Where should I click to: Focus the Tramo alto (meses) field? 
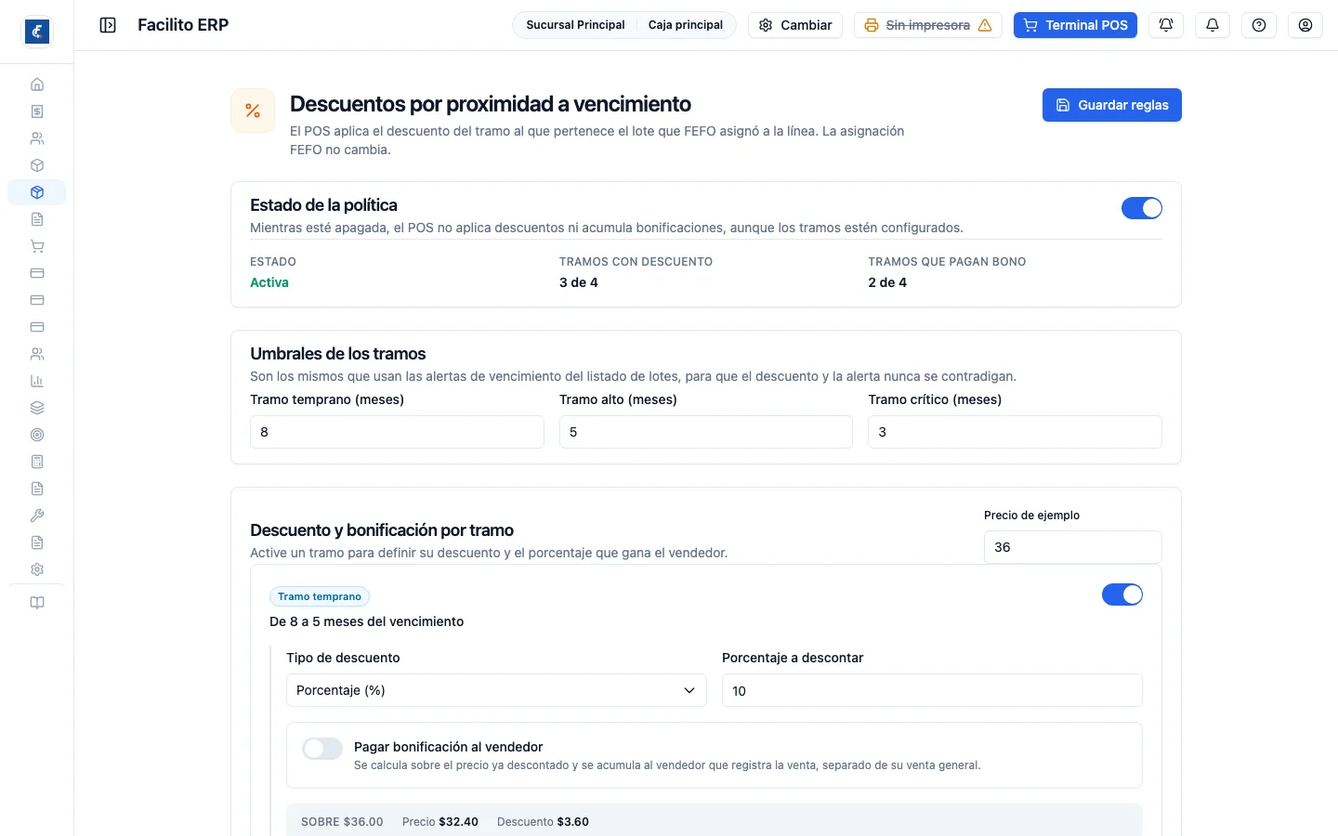click(x=706, y=432)
